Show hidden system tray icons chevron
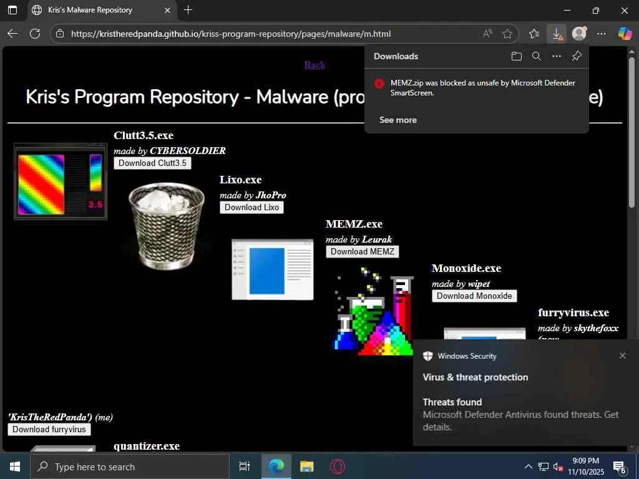 528,467
